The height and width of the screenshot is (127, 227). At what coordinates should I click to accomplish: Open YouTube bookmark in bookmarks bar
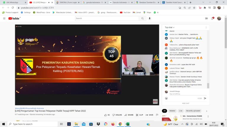125,13
